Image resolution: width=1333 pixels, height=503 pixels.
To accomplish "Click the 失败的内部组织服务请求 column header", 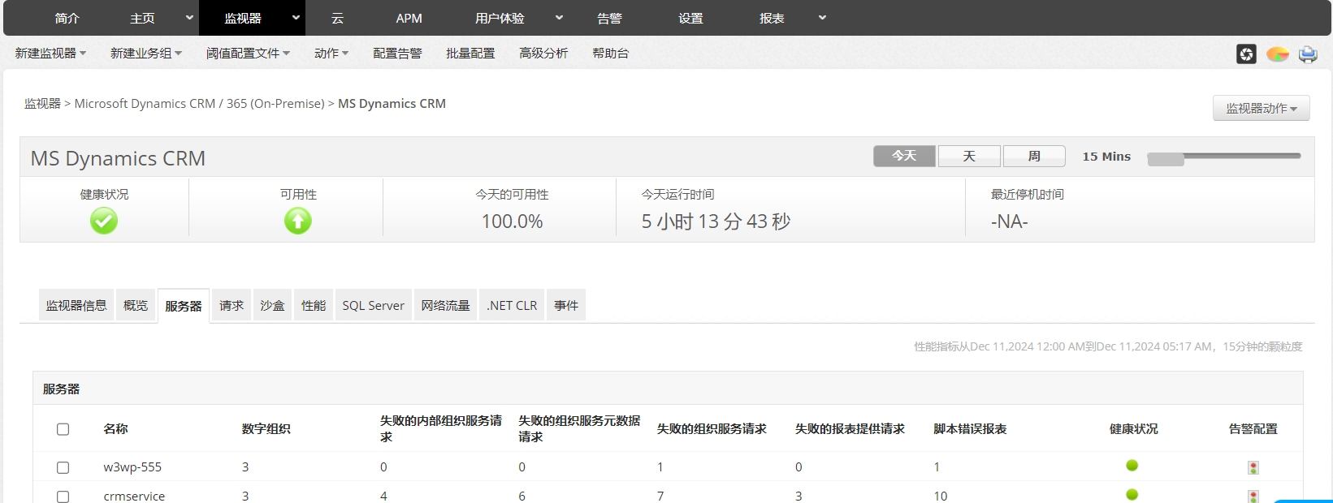I will pyautogui.click(x=441, y=429).
